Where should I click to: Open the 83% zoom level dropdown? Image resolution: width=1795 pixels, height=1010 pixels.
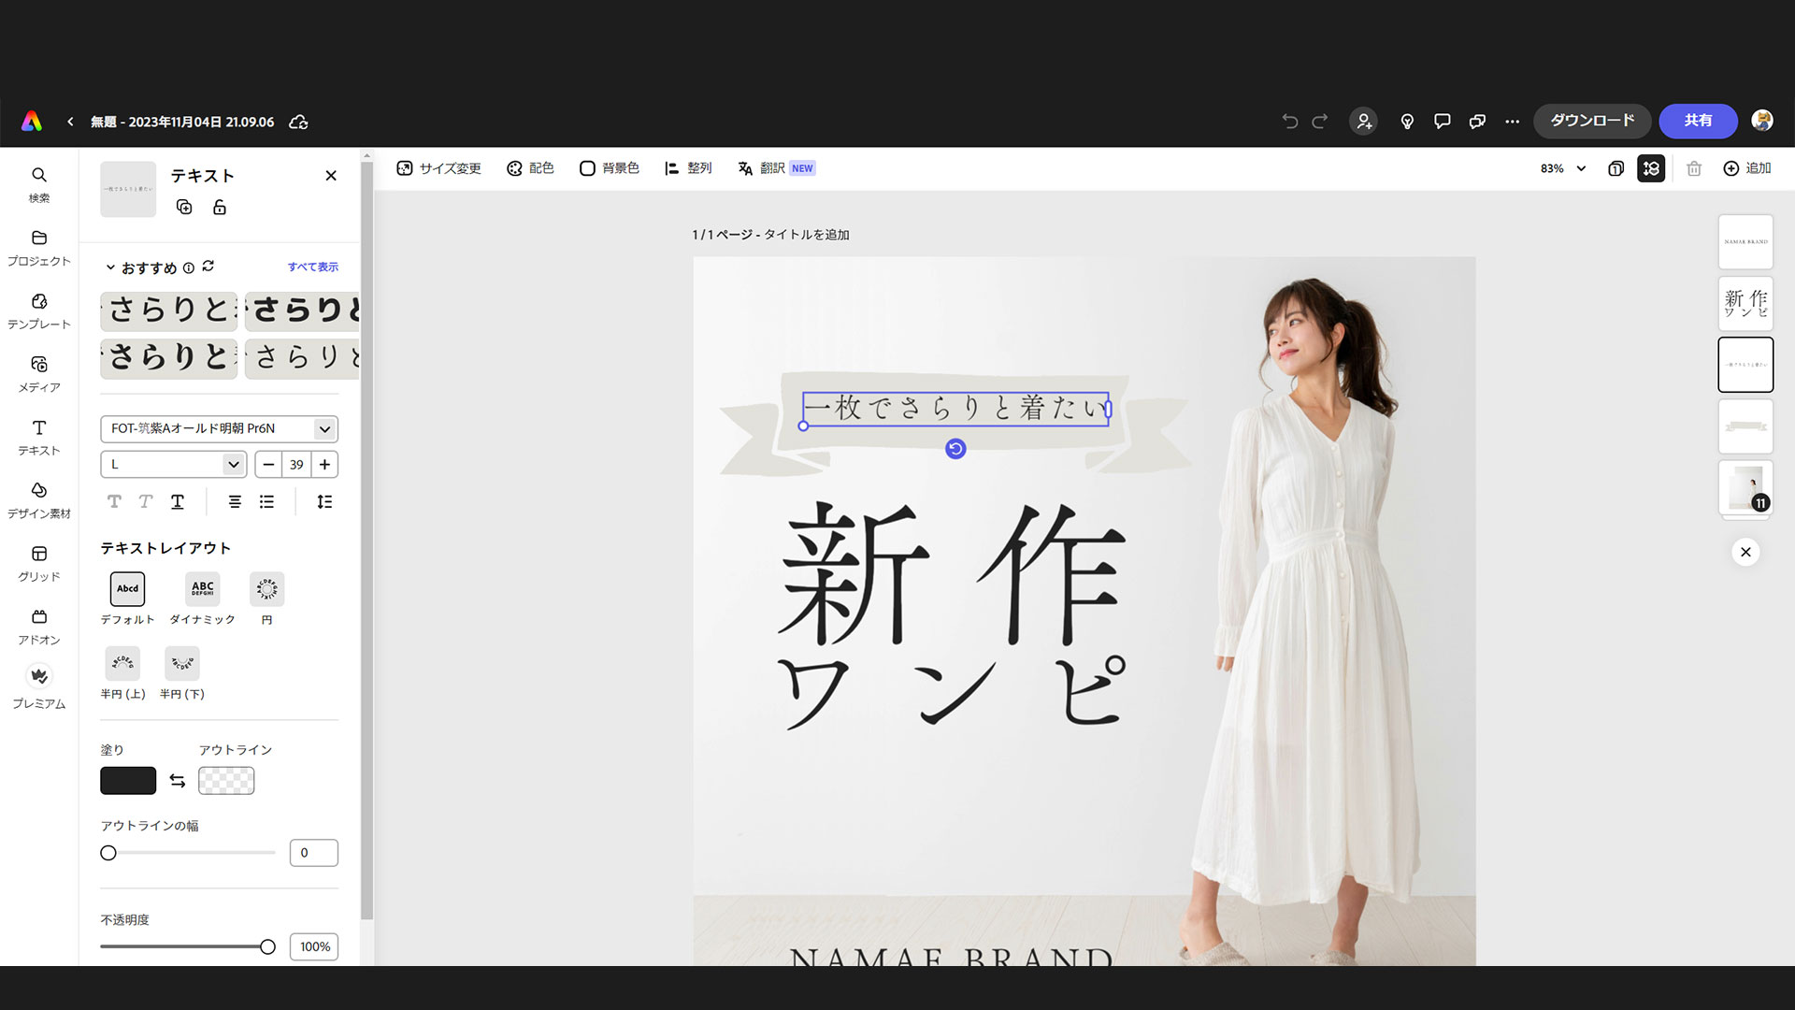[1559, 168]
